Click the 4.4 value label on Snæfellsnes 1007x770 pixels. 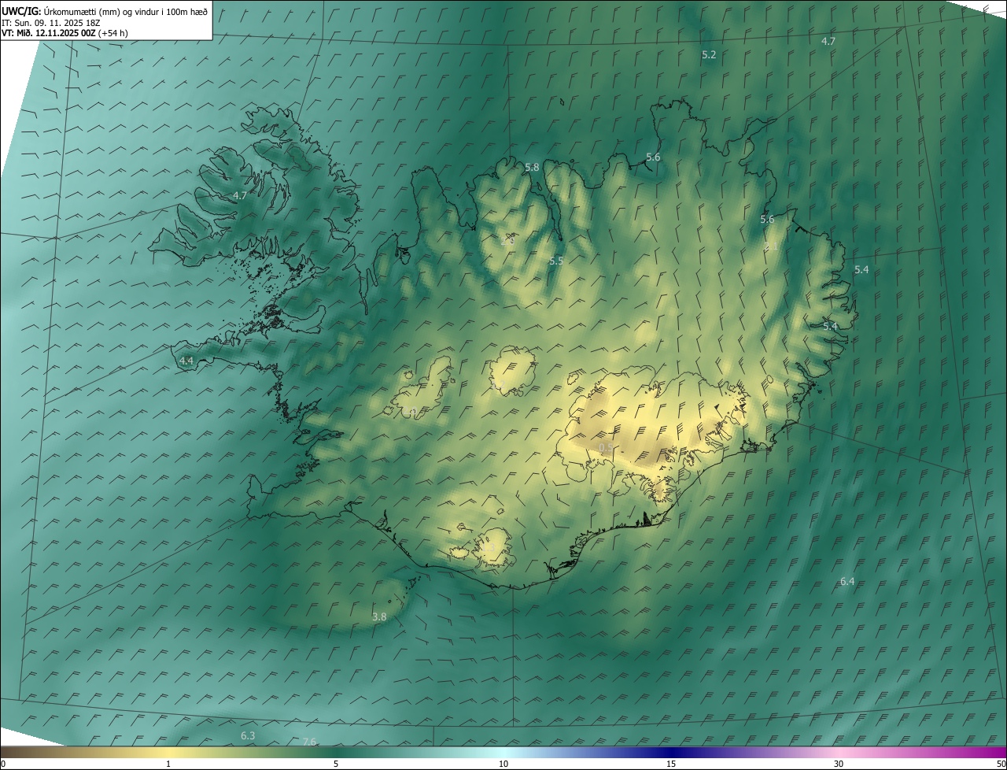(x=186, y=361)
